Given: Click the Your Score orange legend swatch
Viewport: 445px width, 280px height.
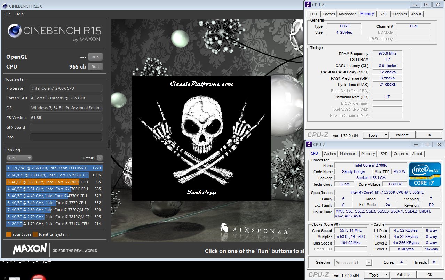Looking at the screenshot, I should pyautogui.click(x=9, y=234).
